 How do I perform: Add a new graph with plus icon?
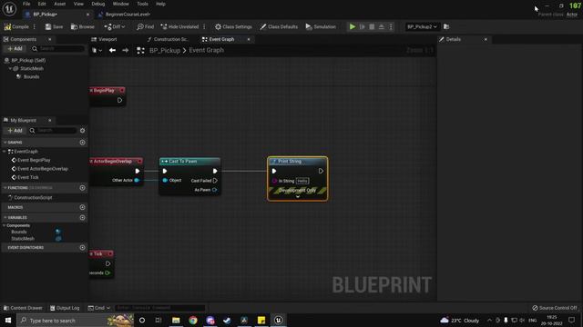coord(83,143)
